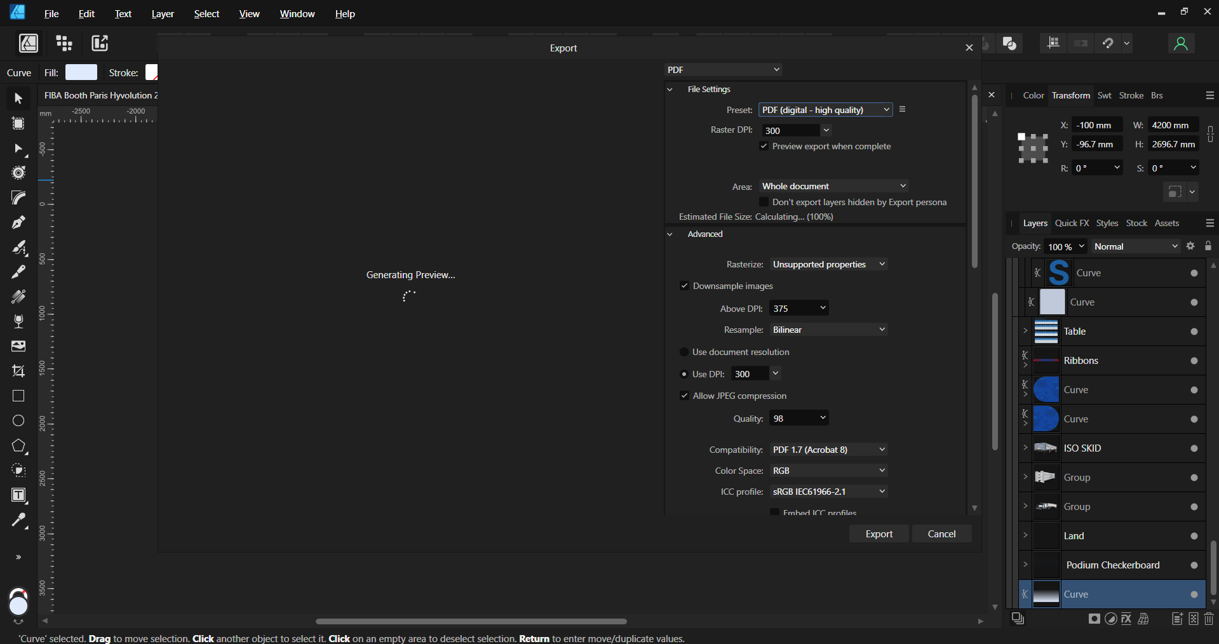The height and width of the screenshot is (644, 1219).
Task: Click the Node tool
Action: (x=18, y=149)
